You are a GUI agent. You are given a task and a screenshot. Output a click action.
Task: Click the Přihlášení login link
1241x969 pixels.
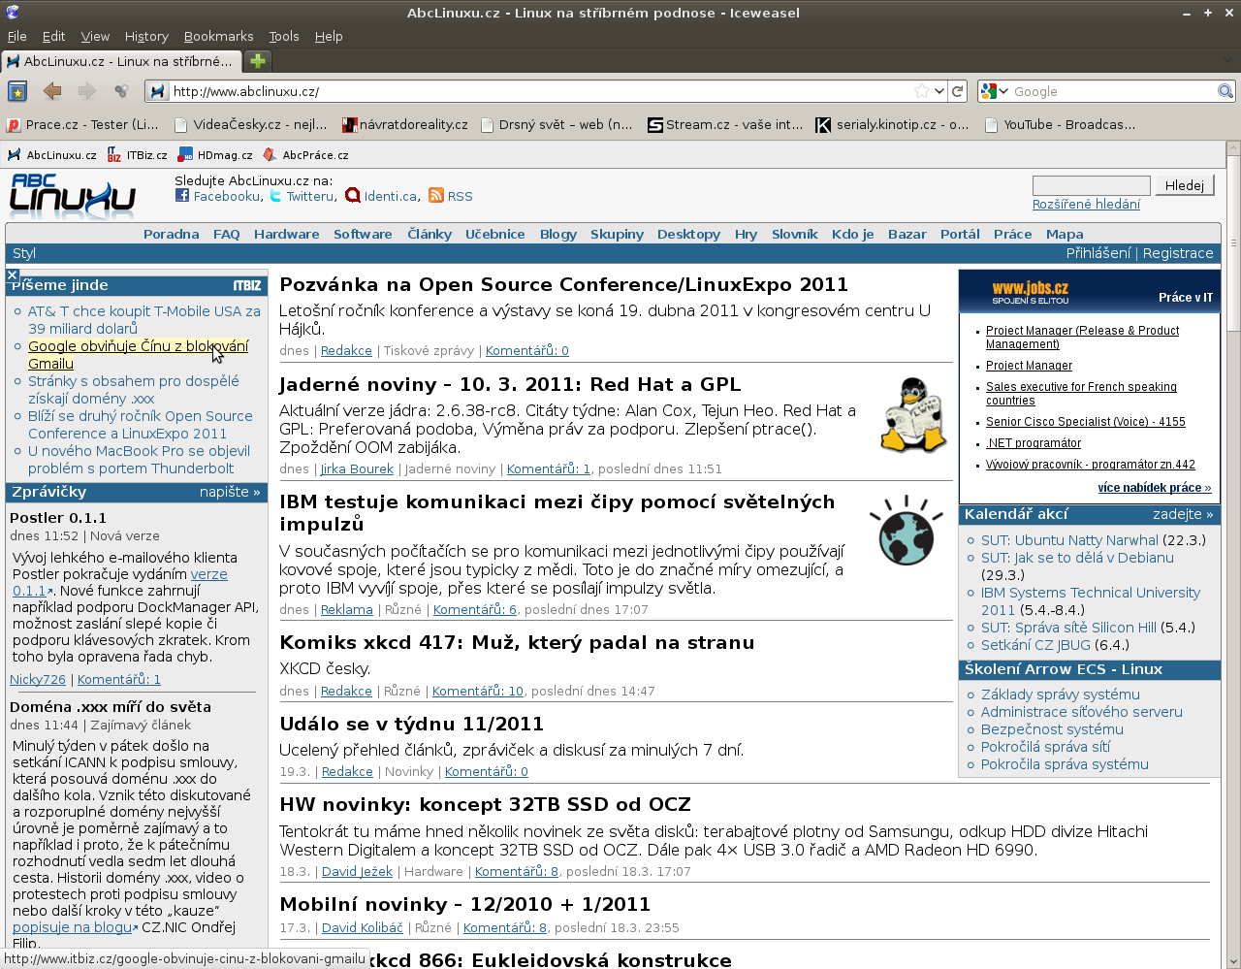tap(1098, 253)
